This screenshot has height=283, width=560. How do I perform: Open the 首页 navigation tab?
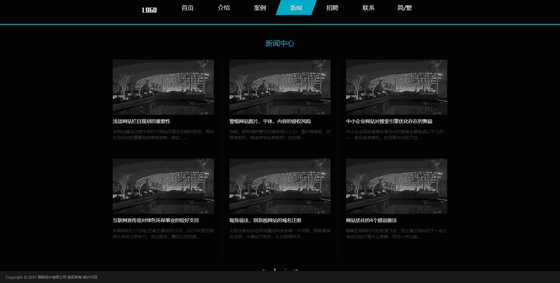tap(188, 8)
